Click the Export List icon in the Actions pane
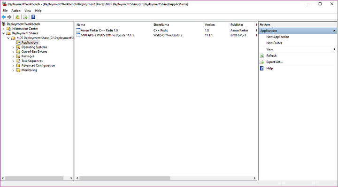Screen dimensions: 338x187 [262, 62]
